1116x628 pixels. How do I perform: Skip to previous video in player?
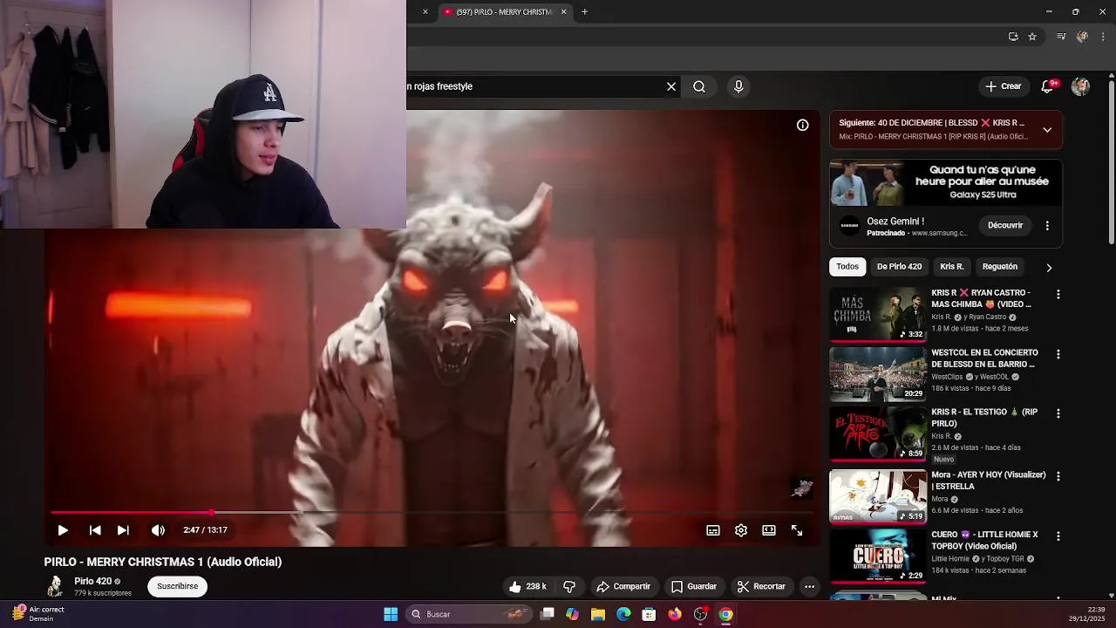point(95,530)
